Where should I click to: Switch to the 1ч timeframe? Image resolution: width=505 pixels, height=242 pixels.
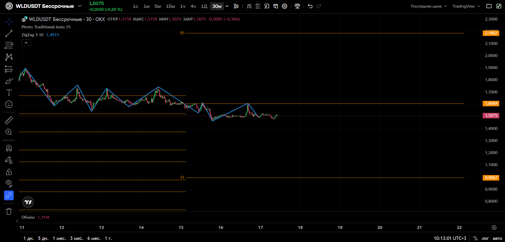click(x=183, y=6)
